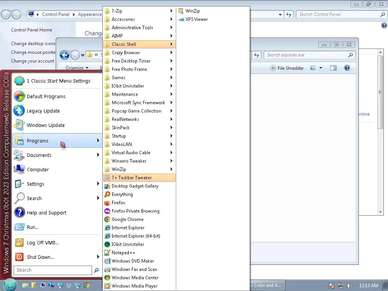Launch IObit Uninstaller program shortcut
388x291 pixels.
[139, 244]
